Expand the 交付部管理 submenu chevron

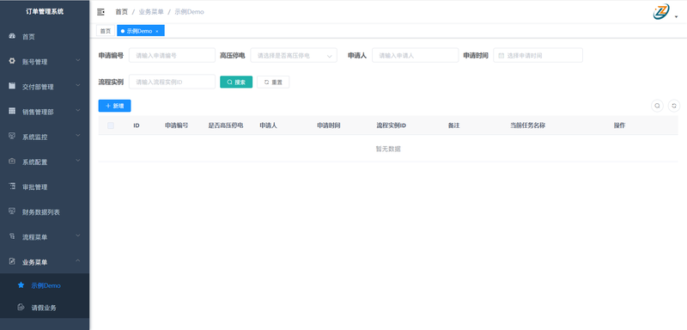[x=78, y=85]
